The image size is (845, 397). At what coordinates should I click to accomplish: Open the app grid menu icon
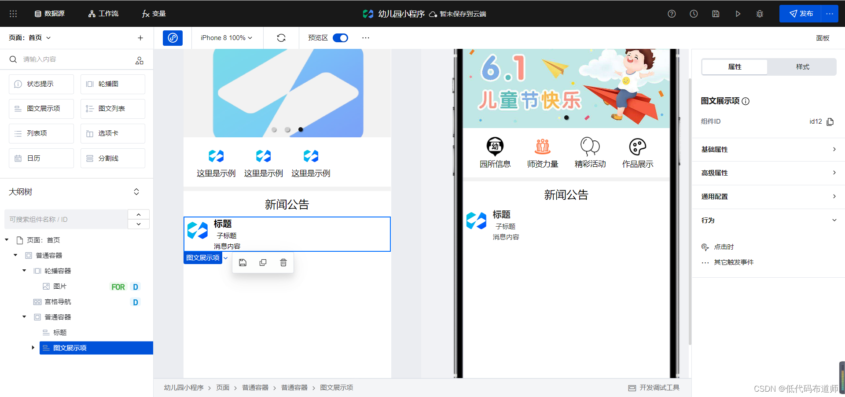coord(13,14)
